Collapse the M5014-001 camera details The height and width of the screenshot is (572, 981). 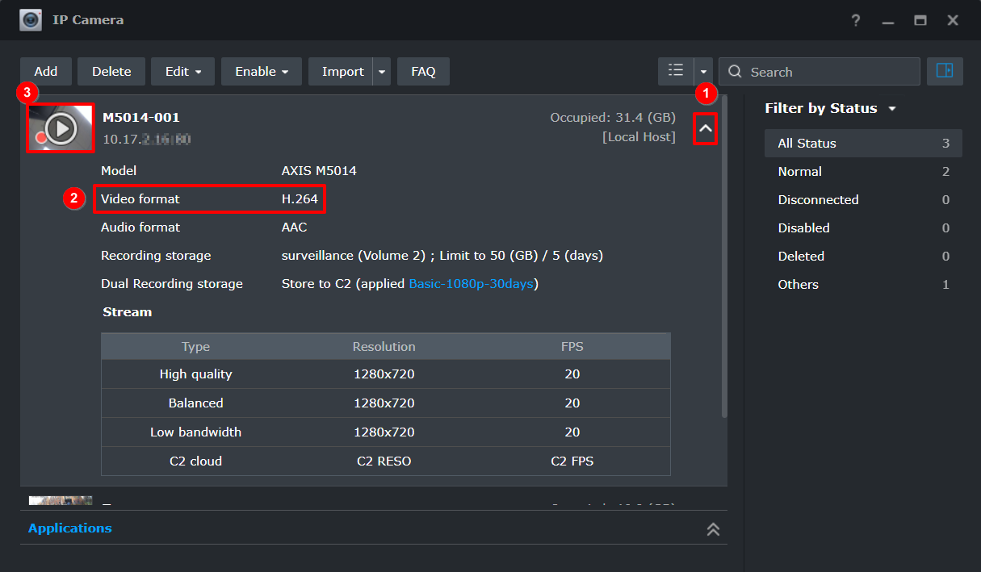[706, 129]
